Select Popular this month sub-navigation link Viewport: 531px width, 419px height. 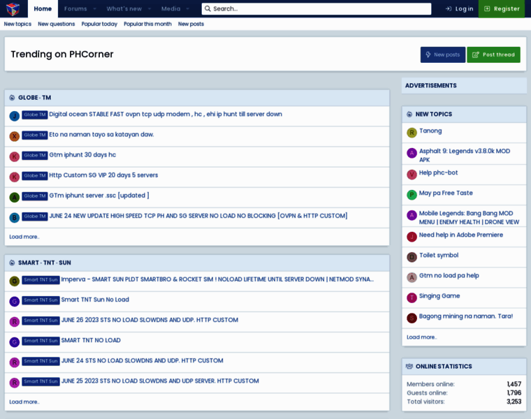[x=147, y=24]
